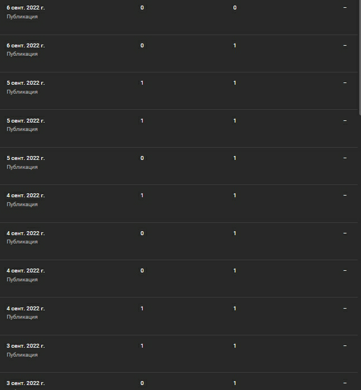361x390 pixels.
Task: Click the topmost 4 сент. 2022 date
Action: point(26,196)
